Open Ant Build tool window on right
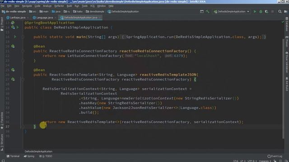The width and height of the screenshot is (289, 162). click(287, 84)
